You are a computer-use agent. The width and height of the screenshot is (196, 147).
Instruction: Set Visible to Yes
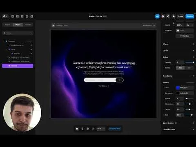point(180,68)
